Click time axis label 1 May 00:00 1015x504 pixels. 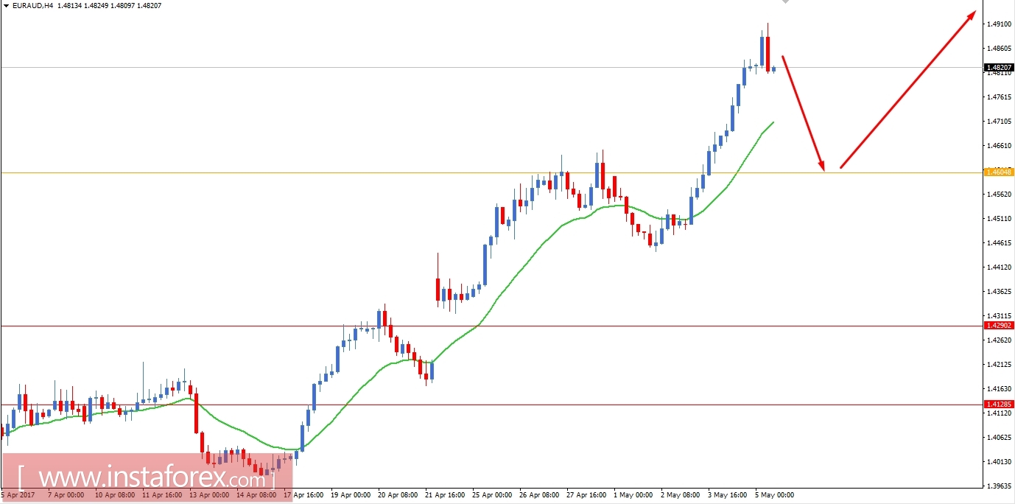click(x=633, y=495)
